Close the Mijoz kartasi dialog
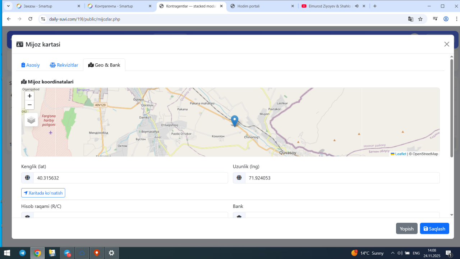The height and width of the screenshot is (259, 460). pyautogui.click(x=447, y=44)
